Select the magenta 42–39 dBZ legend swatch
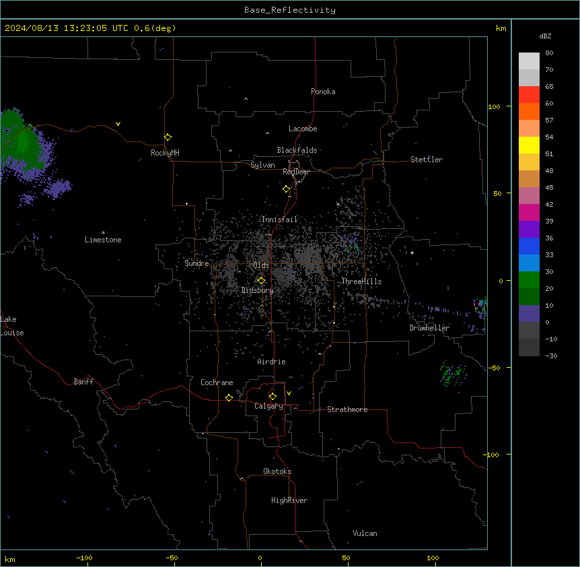The image size is (580, 567). 529,212
